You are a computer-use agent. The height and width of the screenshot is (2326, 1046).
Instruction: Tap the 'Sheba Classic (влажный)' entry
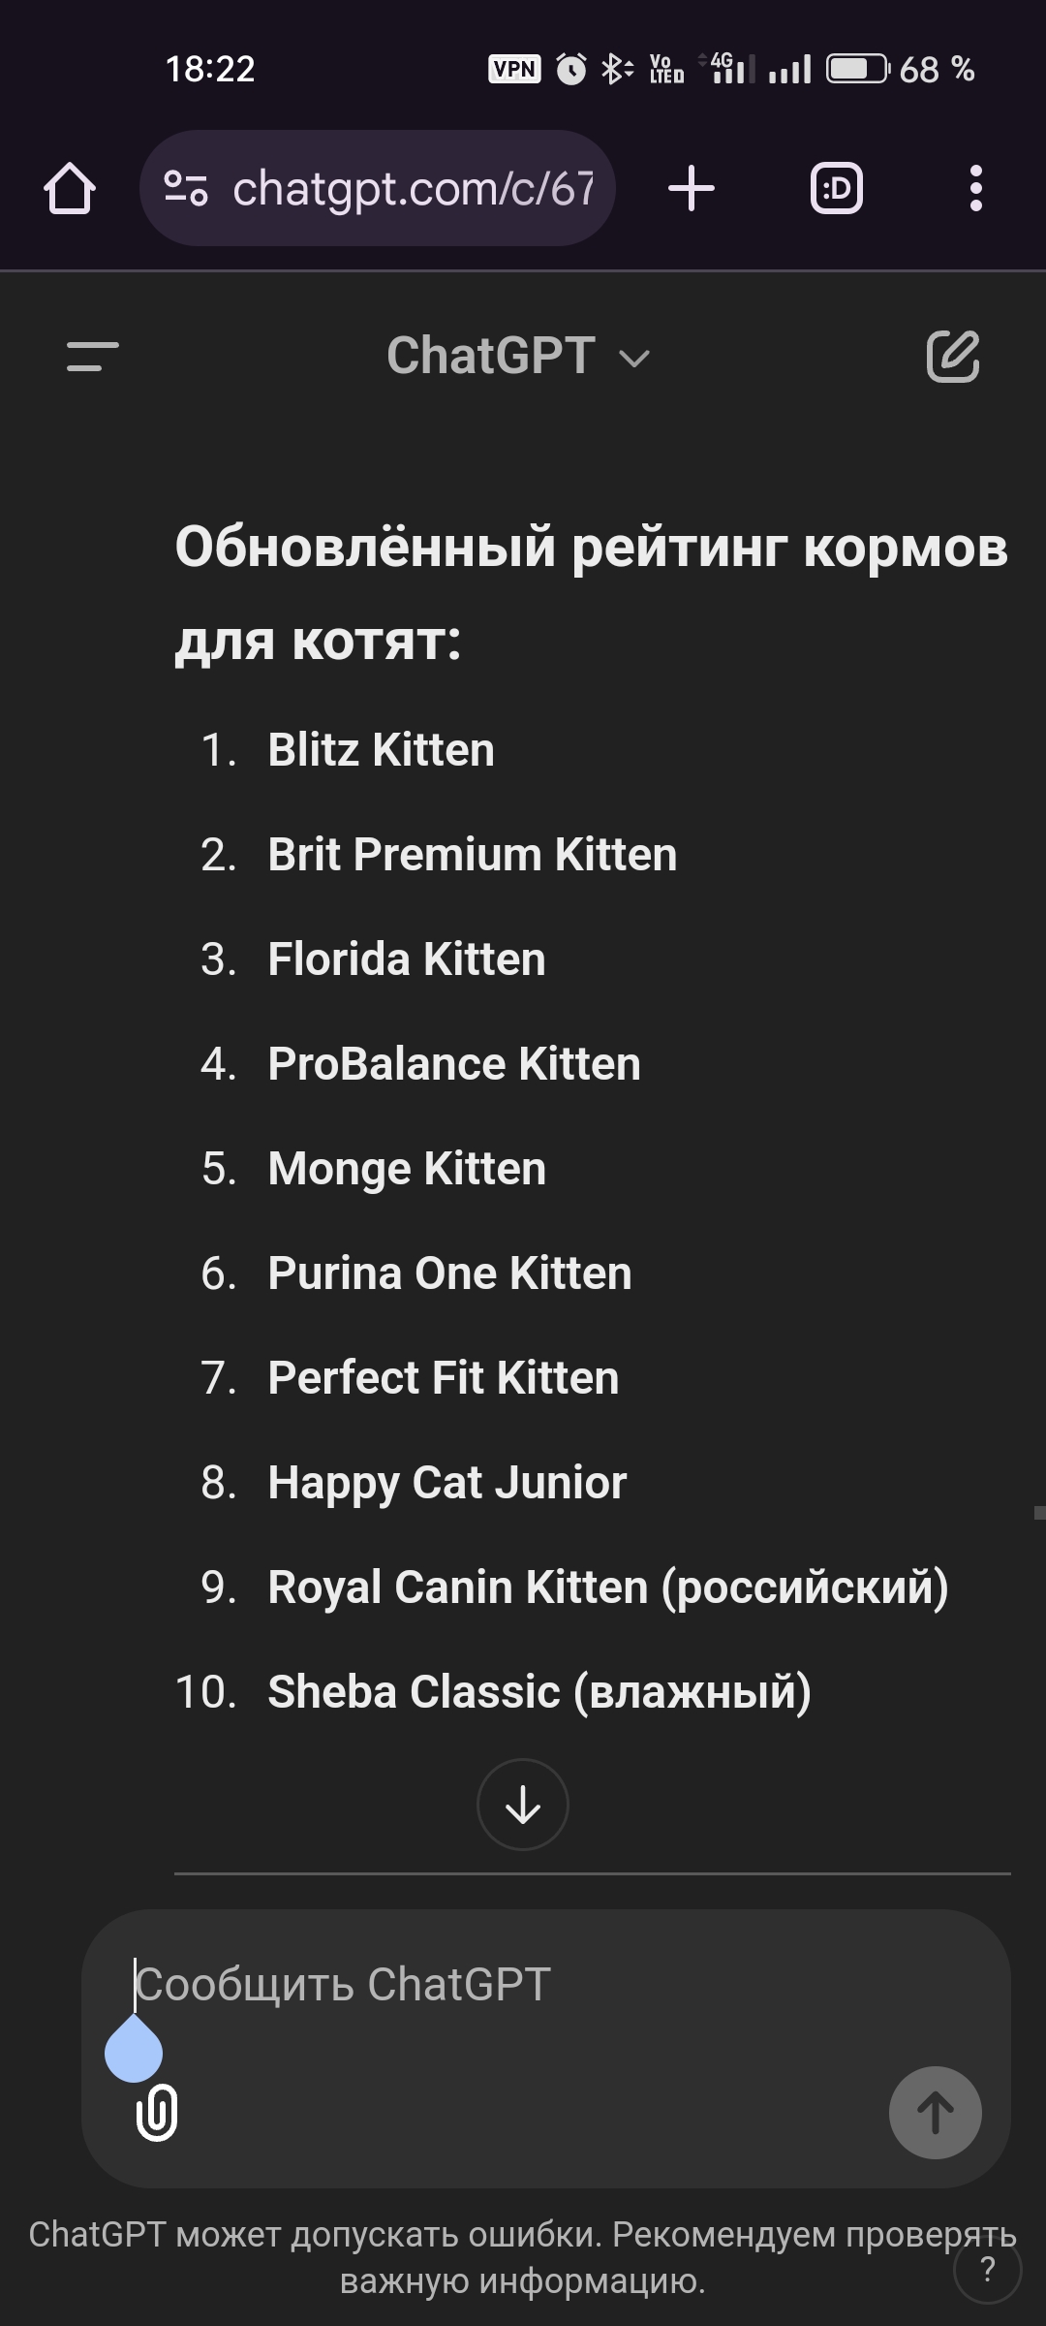click(538, 1692)
